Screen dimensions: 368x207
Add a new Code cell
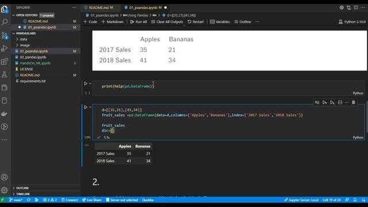(x=90, y=22)
